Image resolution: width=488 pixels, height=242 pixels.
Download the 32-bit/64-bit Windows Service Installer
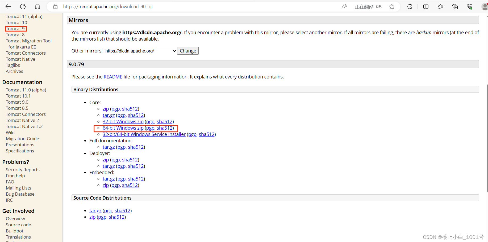(144, 134)
